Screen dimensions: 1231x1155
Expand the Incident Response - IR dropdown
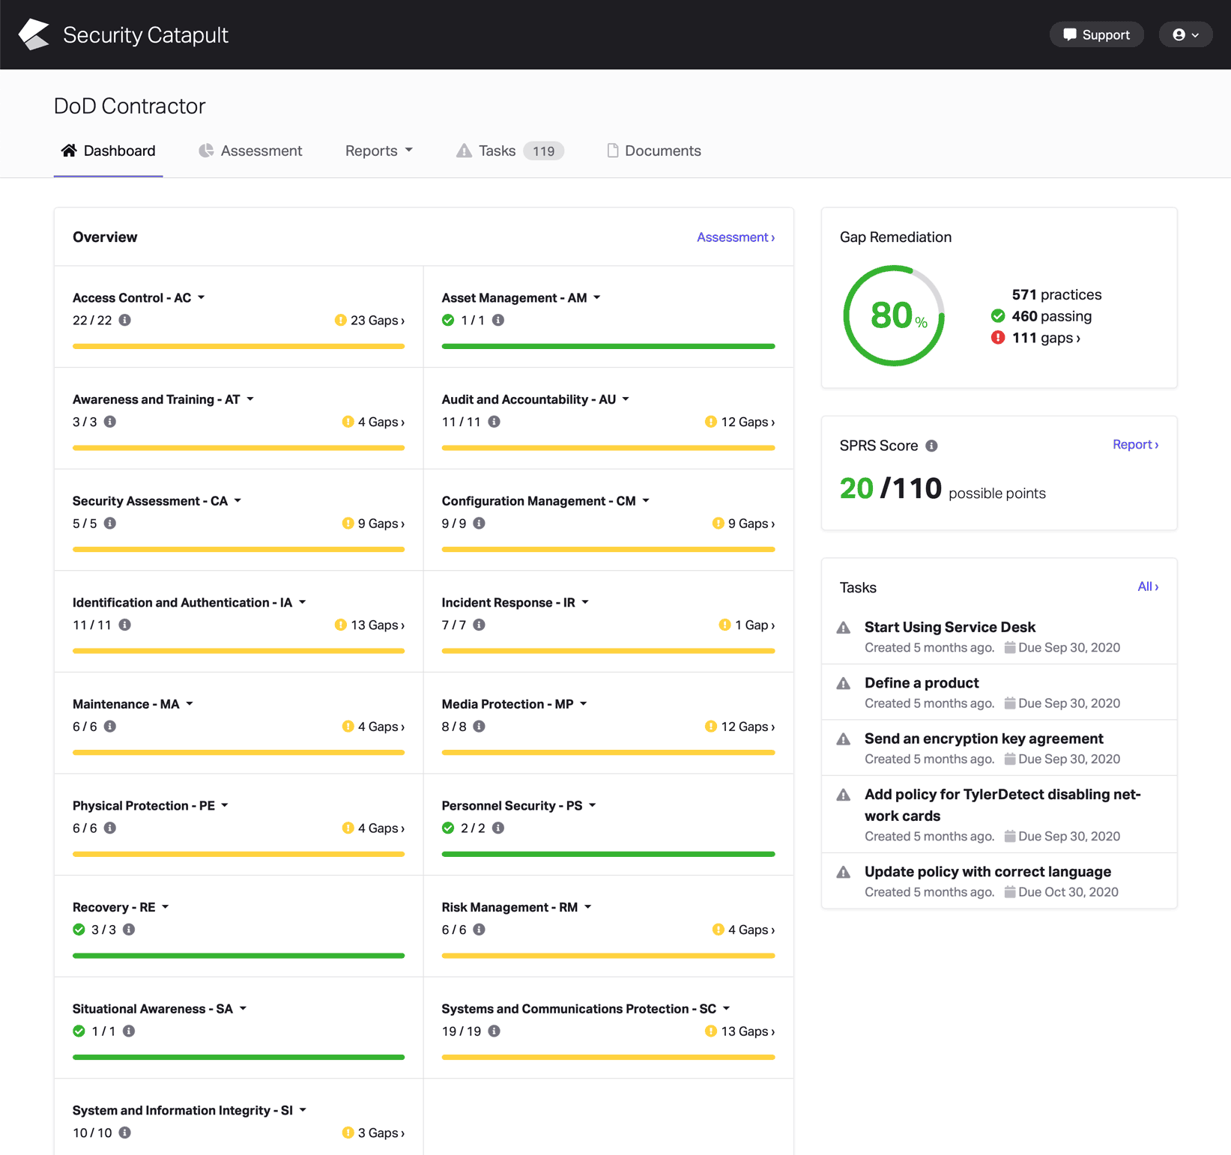pos(585,602)
